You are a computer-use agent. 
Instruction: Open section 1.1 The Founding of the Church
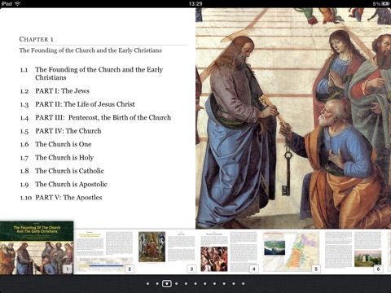[x=91, y=73]
